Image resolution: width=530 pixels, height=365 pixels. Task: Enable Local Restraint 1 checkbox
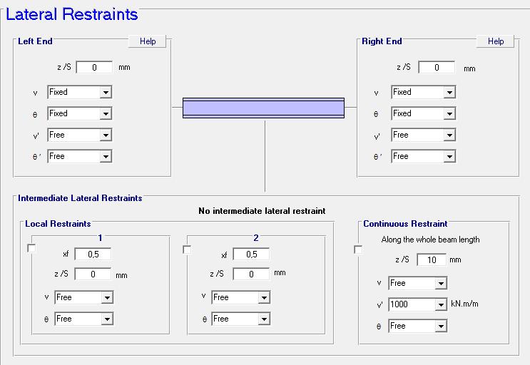pos(31,248)
